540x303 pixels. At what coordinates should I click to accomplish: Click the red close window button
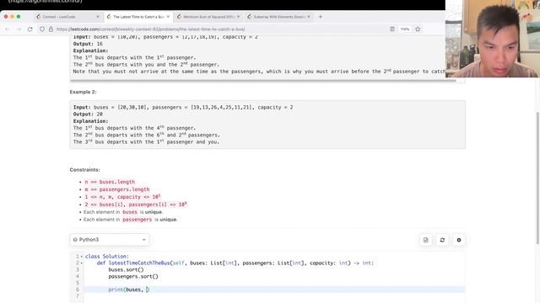point(6,17)
